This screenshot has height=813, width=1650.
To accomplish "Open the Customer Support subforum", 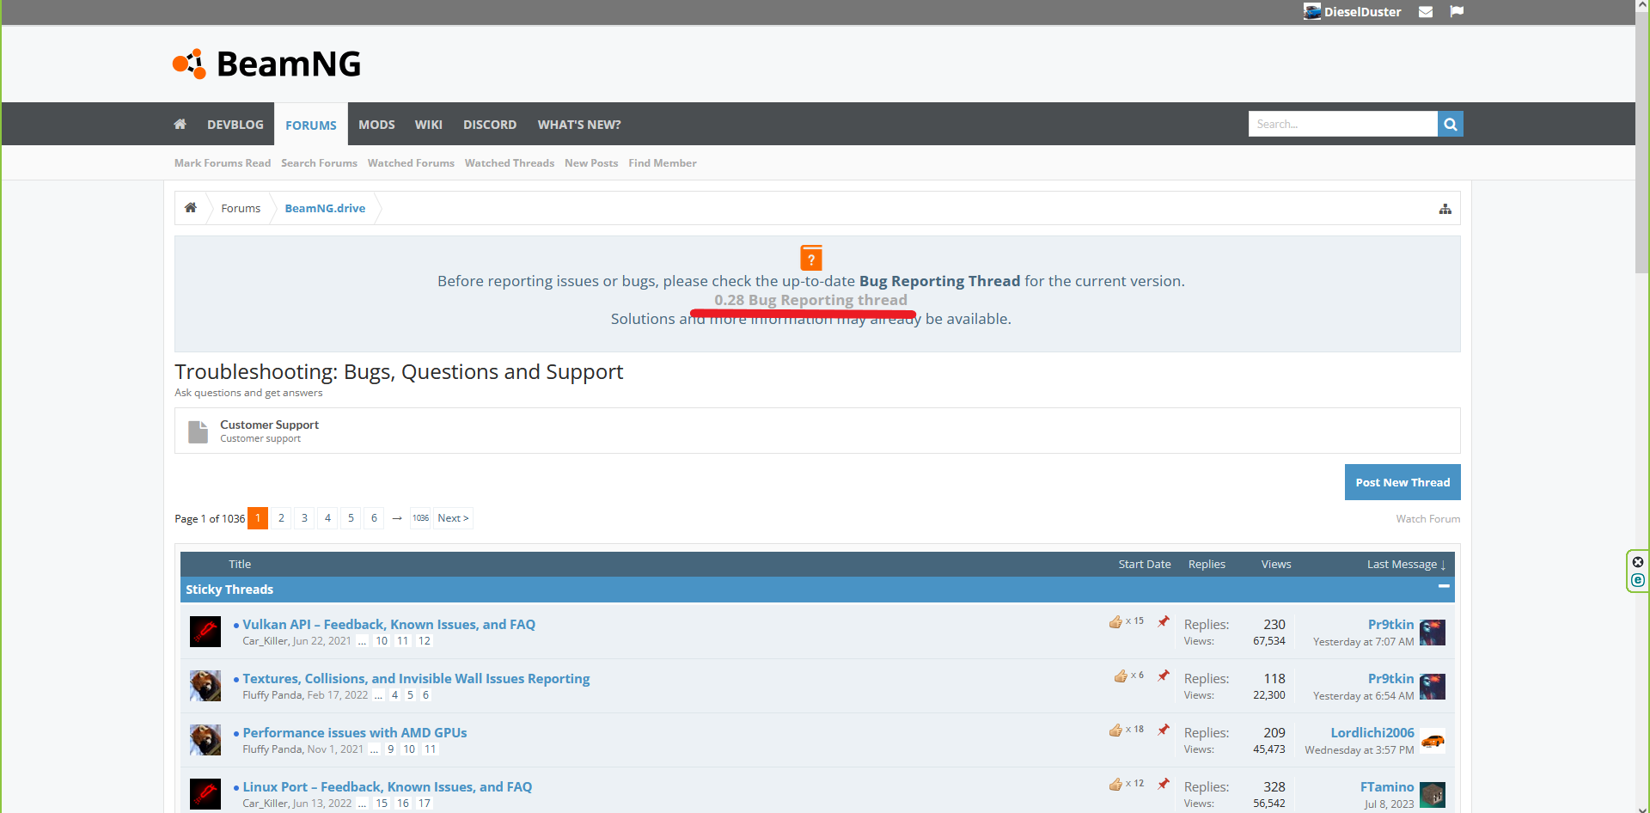I will click(x=269, y=425).
